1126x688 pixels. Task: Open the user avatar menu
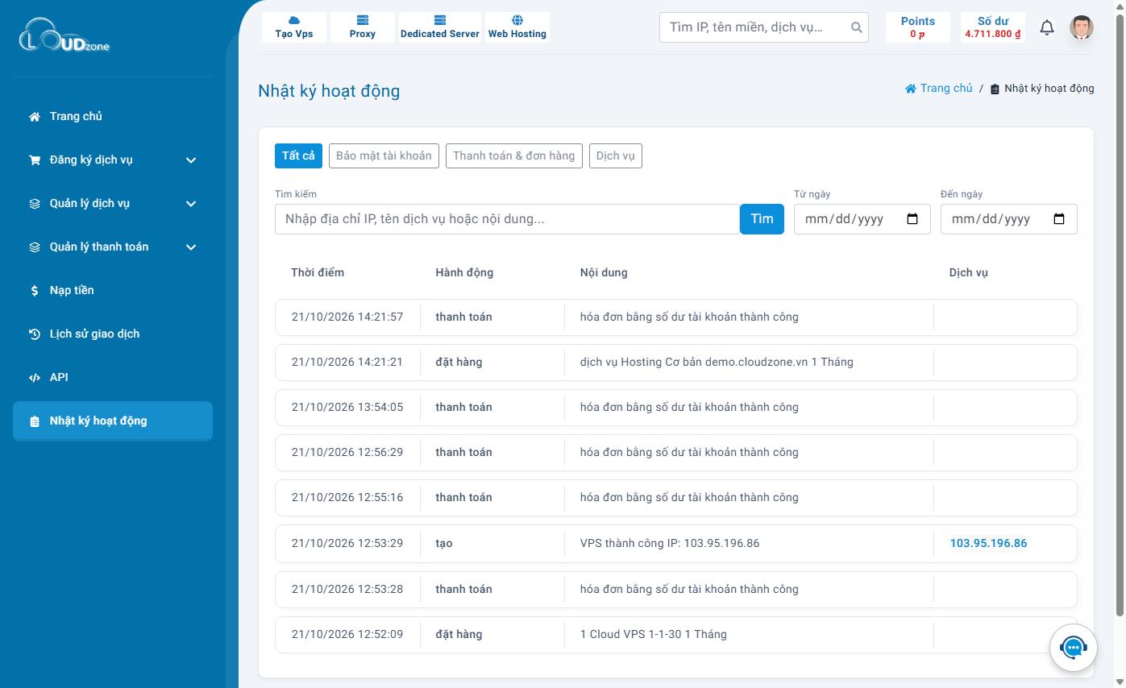click(1082, 27)
